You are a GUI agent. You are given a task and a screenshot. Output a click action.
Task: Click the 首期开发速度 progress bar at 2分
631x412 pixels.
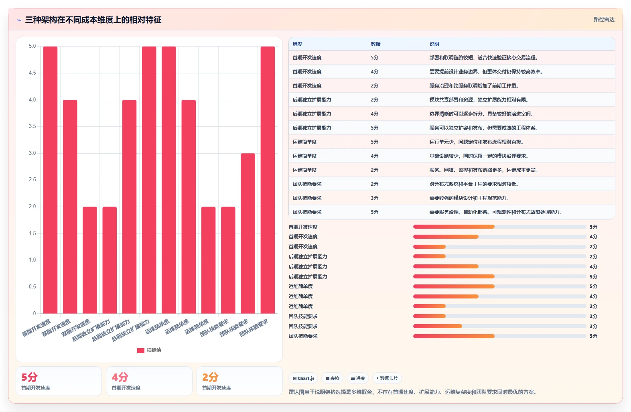[500, 247]
